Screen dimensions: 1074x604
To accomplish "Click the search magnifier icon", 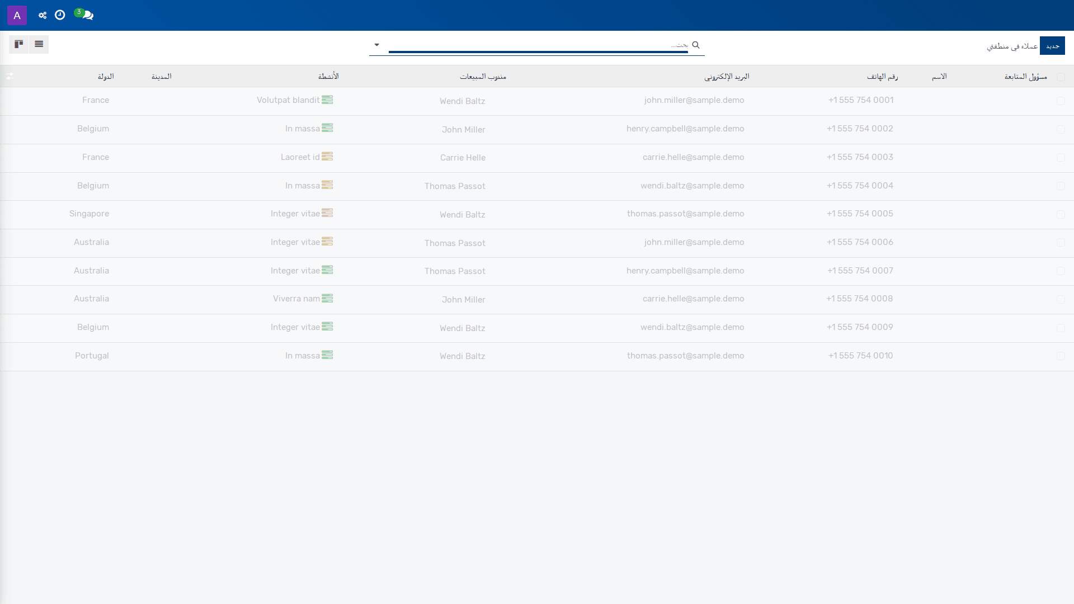I will [696, 45].
